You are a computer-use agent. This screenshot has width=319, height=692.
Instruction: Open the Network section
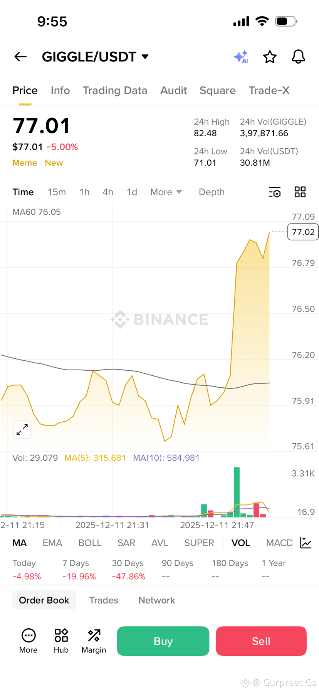point(156,600)
